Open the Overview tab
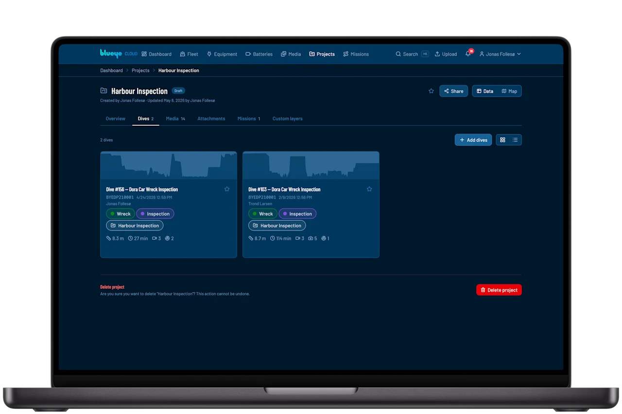 coord(115,118)
